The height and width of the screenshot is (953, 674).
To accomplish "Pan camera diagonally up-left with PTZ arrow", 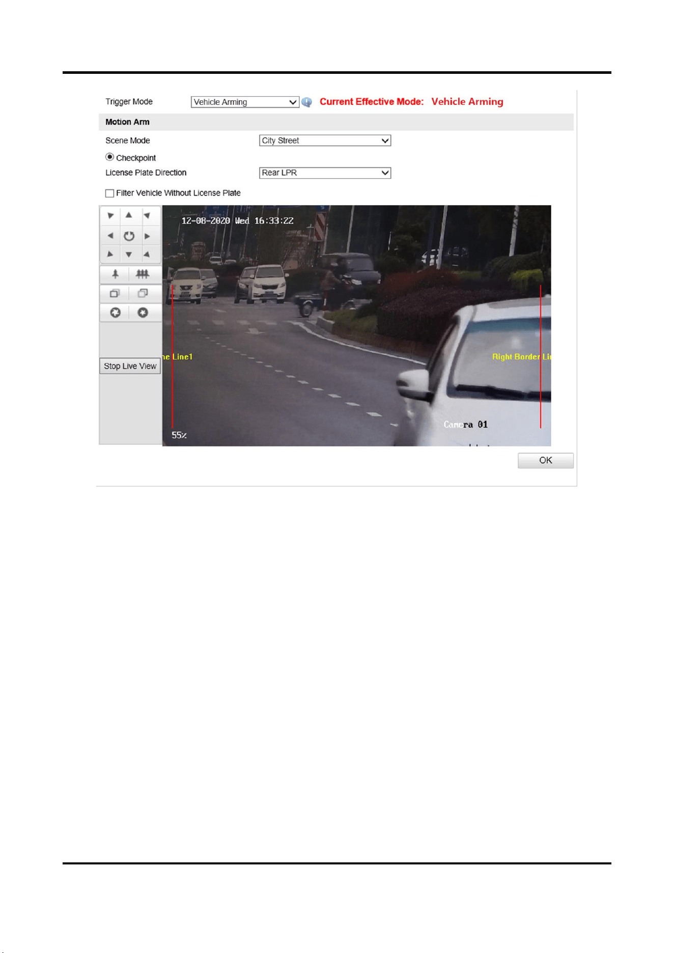I will (110, 216).
